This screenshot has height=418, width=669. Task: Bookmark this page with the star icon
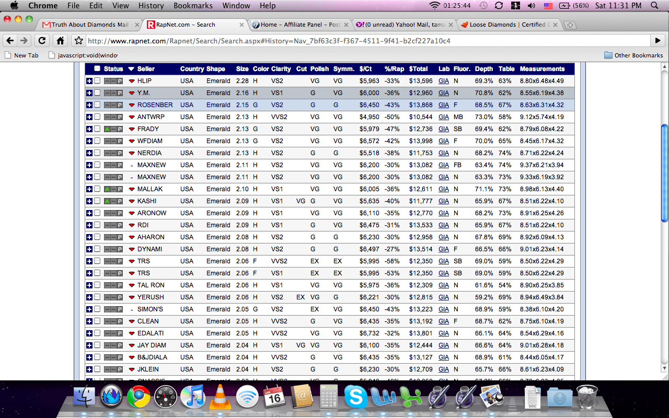[x=79, y=40]
